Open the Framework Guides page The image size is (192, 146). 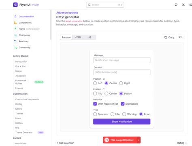(21, 82)
